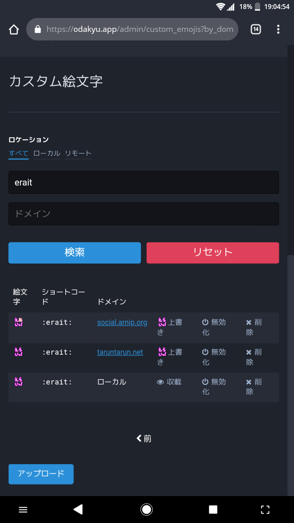The image size is (294, 523).
Task: Open the browser three-dot overflow menu
Action: (278, 29)
